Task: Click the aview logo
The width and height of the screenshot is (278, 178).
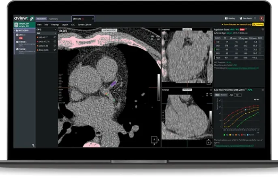Action: click(x=21, y=18)
